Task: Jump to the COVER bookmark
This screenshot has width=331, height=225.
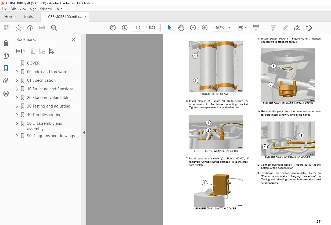Action: (33, 63)
